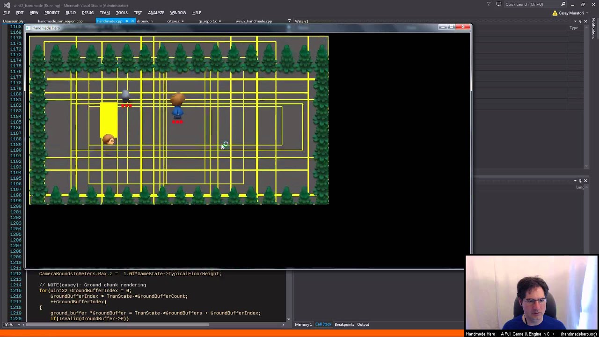
Task: Open the ANALYZE menu
Action: 156,13
